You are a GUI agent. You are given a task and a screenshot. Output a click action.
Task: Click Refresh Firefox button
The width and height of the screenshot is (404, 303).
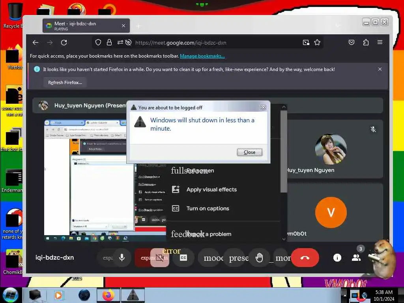click(x=65, y=82)
